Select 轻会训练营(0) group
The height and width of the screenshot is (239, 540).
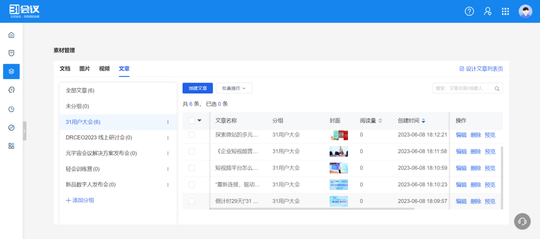[118, 169]
